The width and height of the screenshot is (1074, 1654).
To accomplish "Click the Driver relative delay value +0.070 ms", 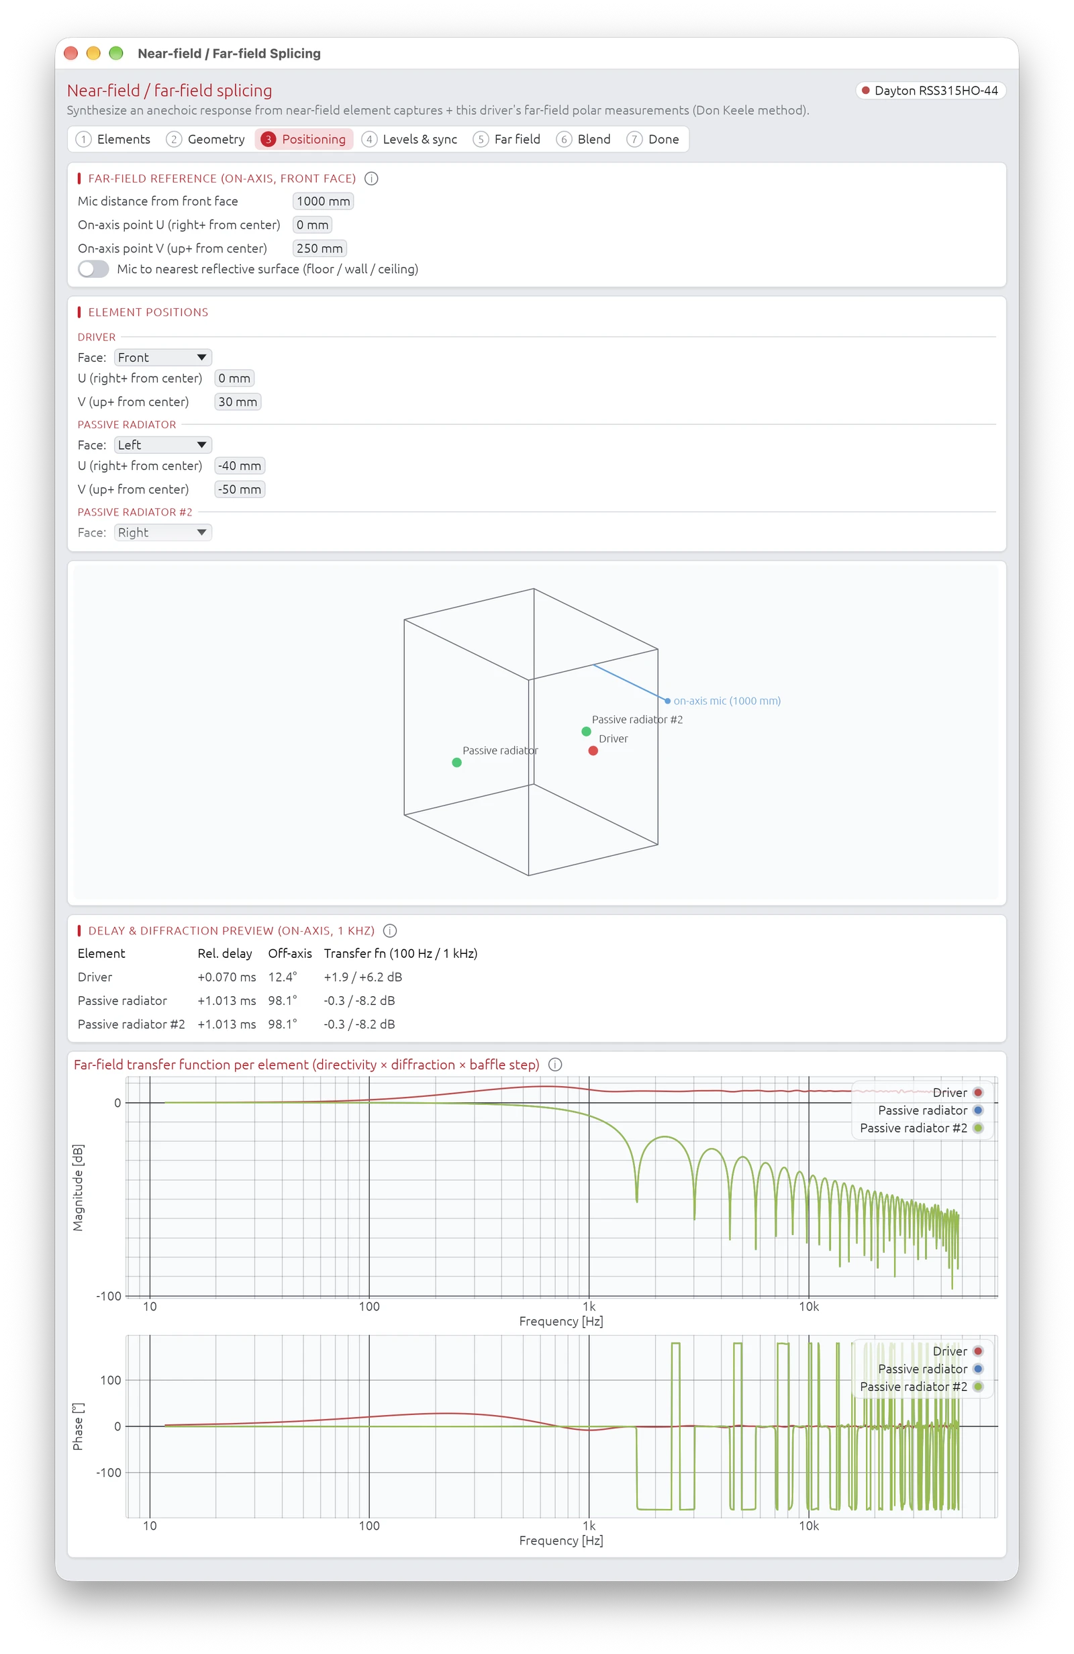I will click(227, 977).
